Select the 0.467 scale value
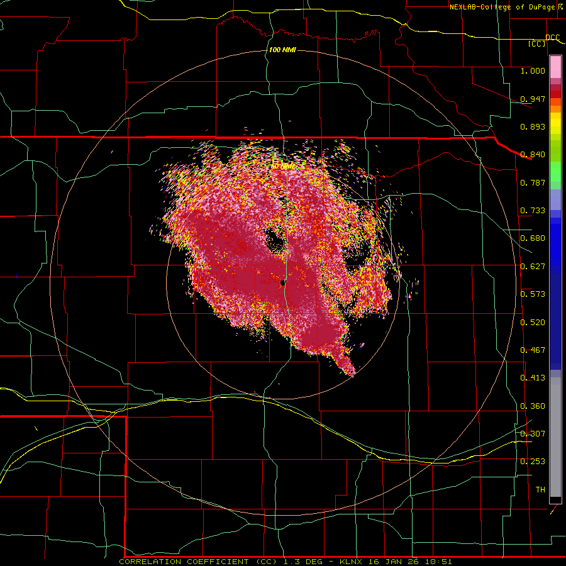566x566 pixels. click(533, 350)
